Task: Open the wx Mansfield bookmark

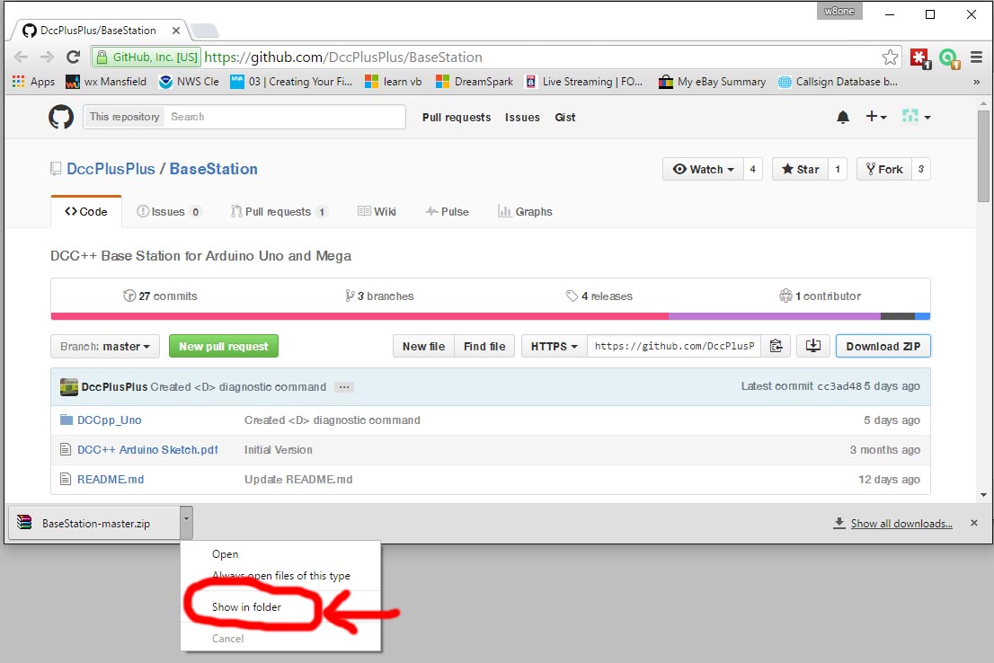Action: coord(106,82)
